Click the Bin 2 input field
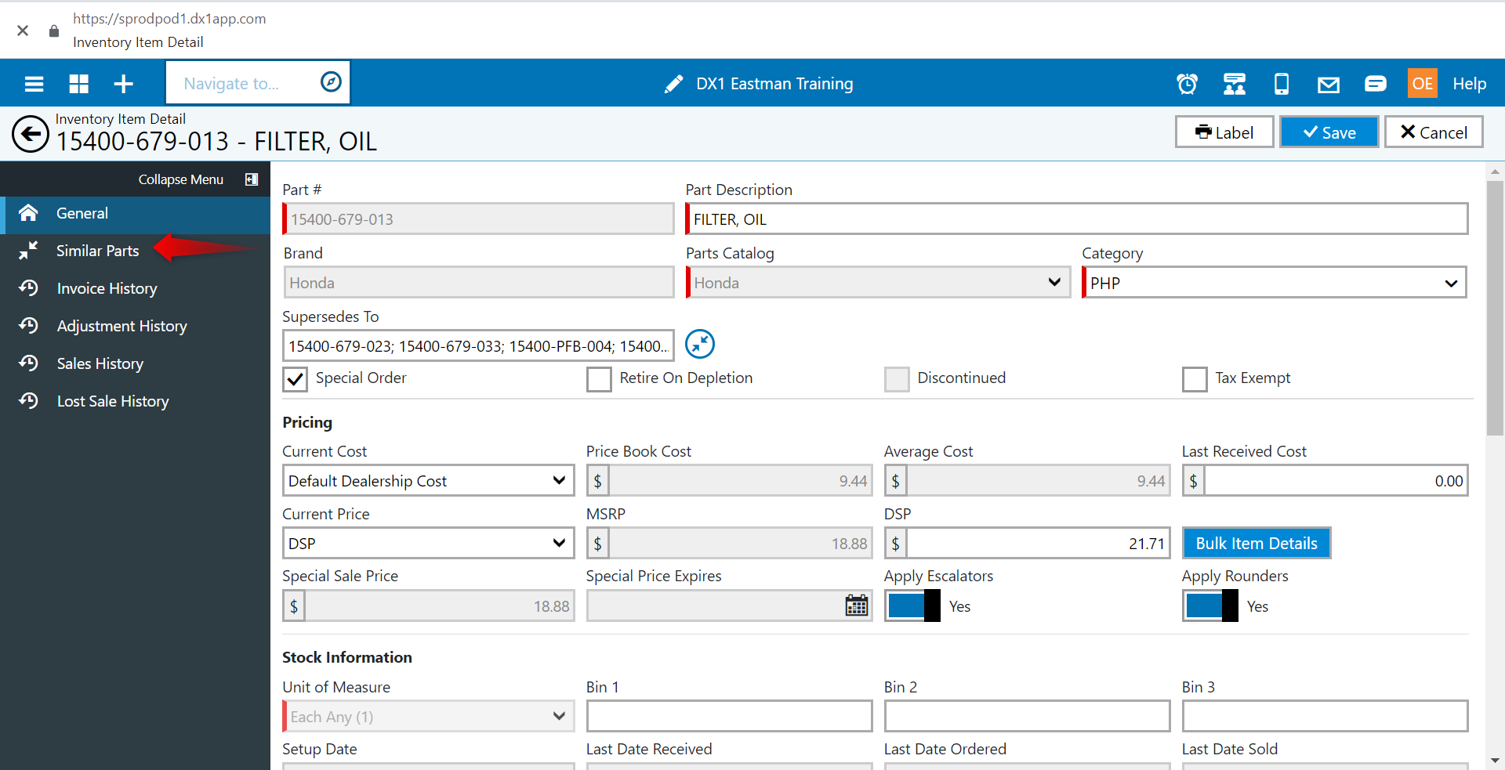 (x=1027, y=716)
